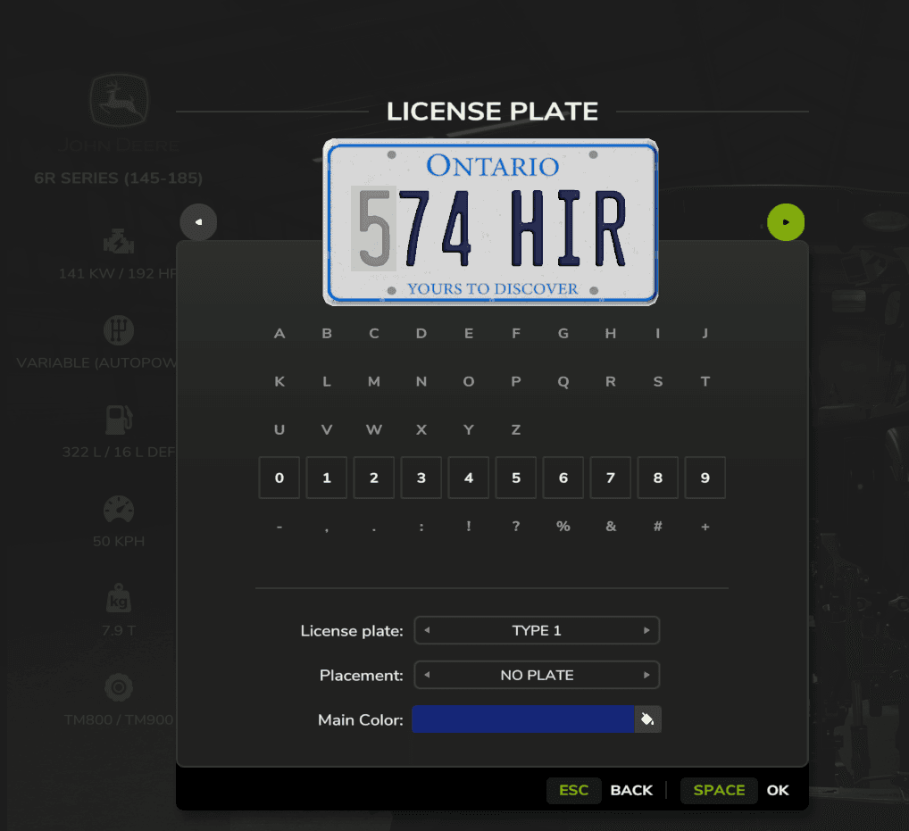The width and height of the screenshot is (909, 831).
Task: Switch Placement to previous option arrow
Action: (x=427, y=675)
